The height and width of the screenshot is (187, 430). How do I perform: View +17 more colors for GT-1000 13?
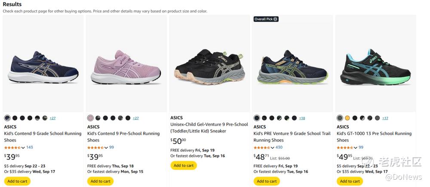[x=385, y=118]
